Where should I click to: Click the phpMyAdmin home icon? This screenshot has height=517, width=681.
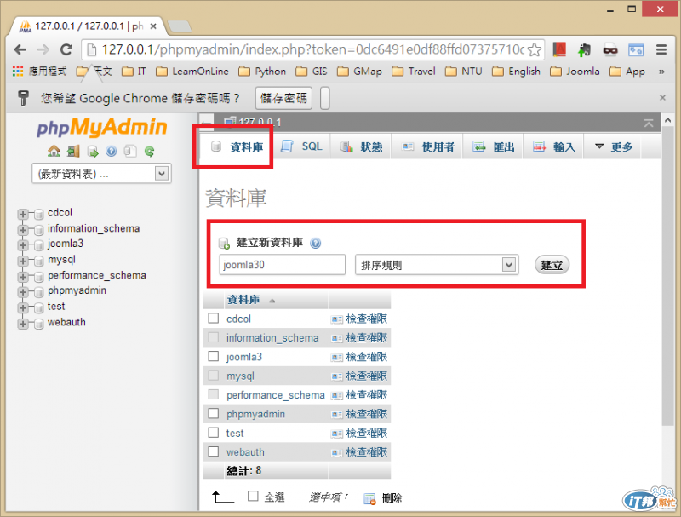(54, 152)
